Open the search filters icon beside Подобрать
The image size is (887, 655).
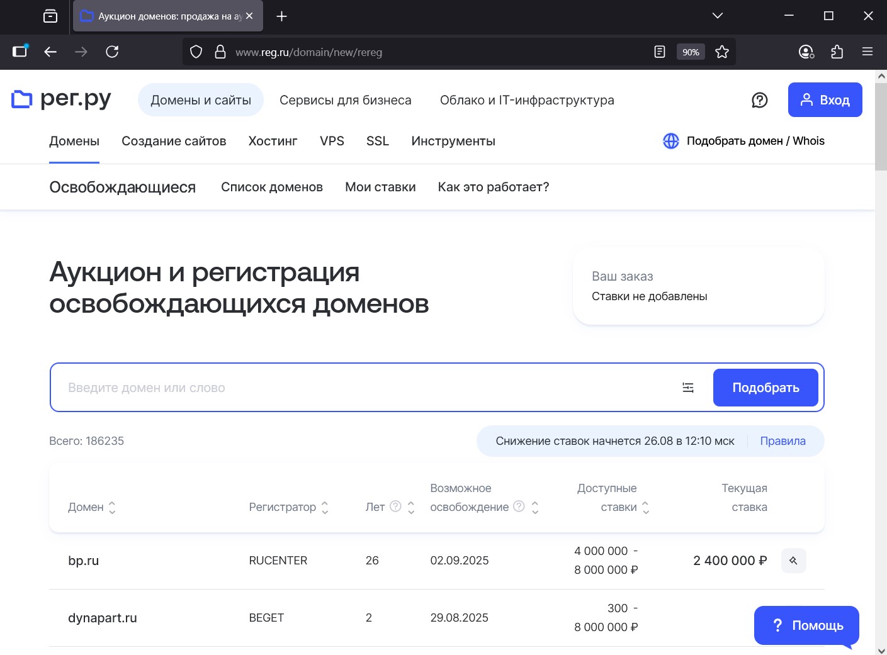688,388
